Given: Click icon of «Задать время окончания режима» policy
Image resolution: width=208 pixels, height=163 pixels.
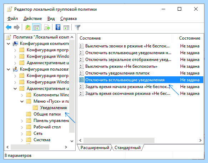Looking at the screenshot, I should tap(81, 93).
